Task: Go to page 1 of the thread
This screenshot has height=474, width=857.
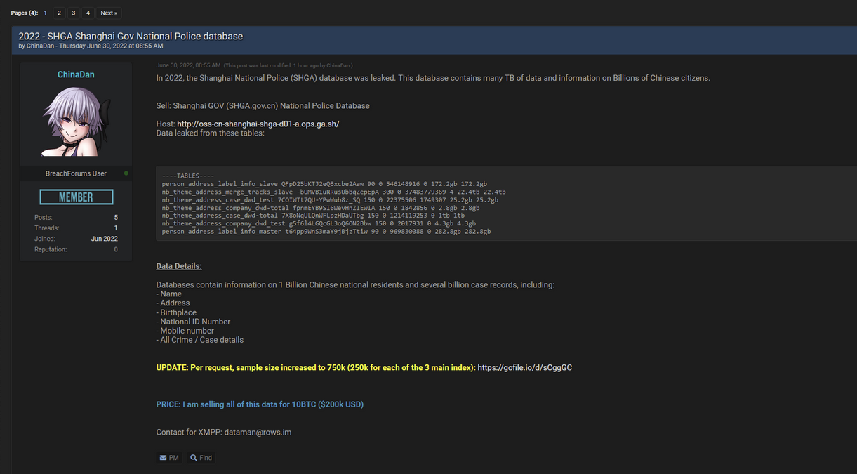Action: point(46,13)
